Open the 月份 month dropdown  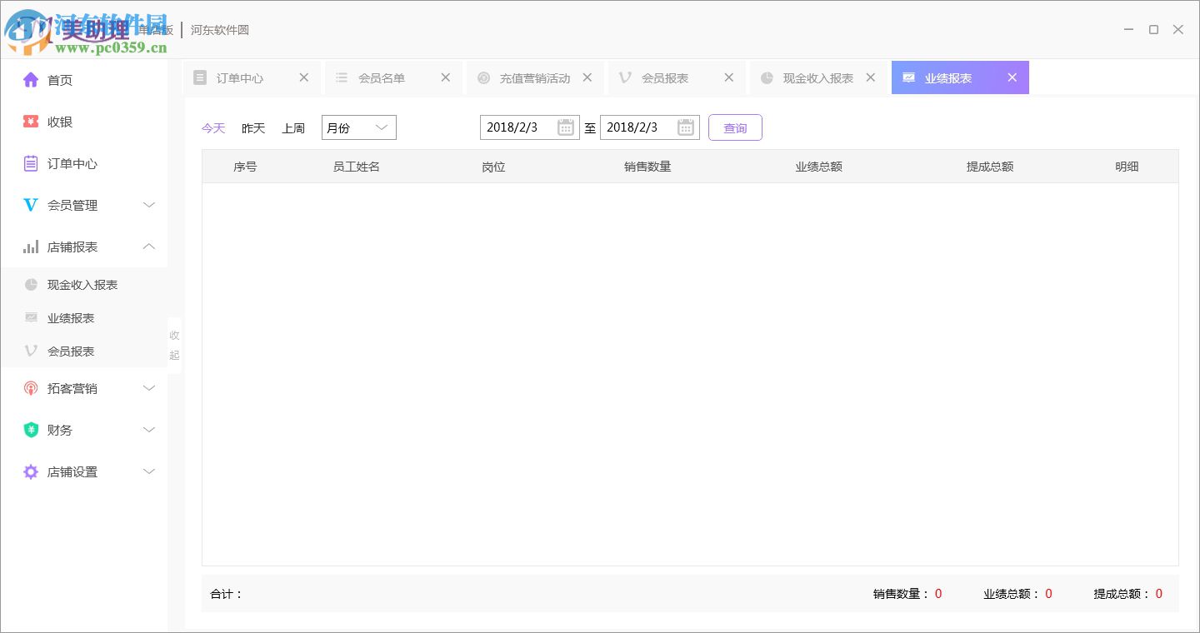point(358,127)
